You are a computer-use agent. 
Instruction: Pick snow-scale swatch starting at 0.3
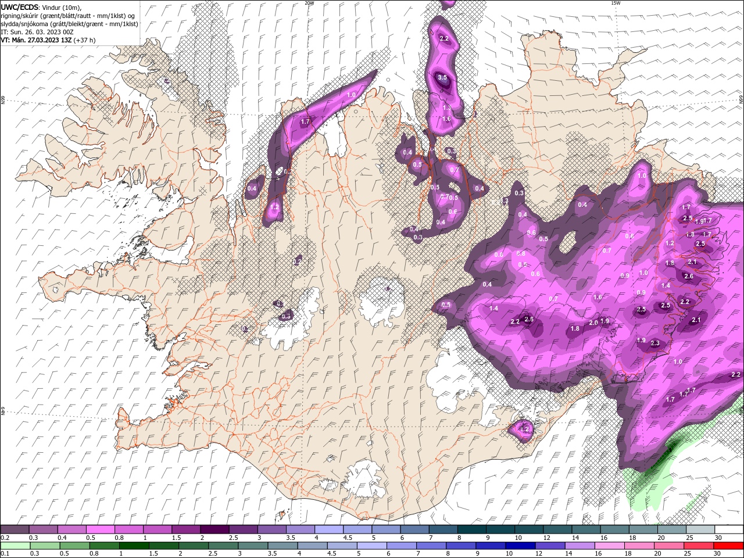[x=43, y=530]
